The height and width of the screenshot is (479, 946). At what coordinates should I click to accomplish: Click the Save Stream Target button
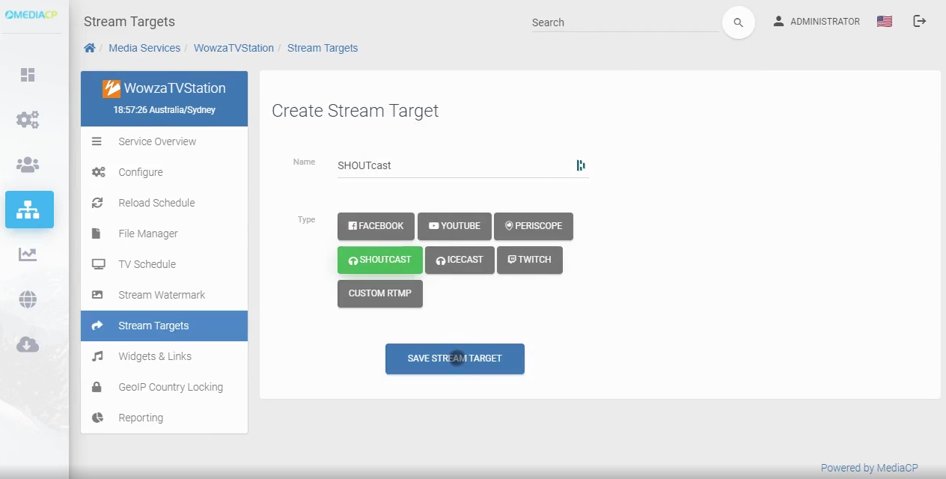click(455, 359)
